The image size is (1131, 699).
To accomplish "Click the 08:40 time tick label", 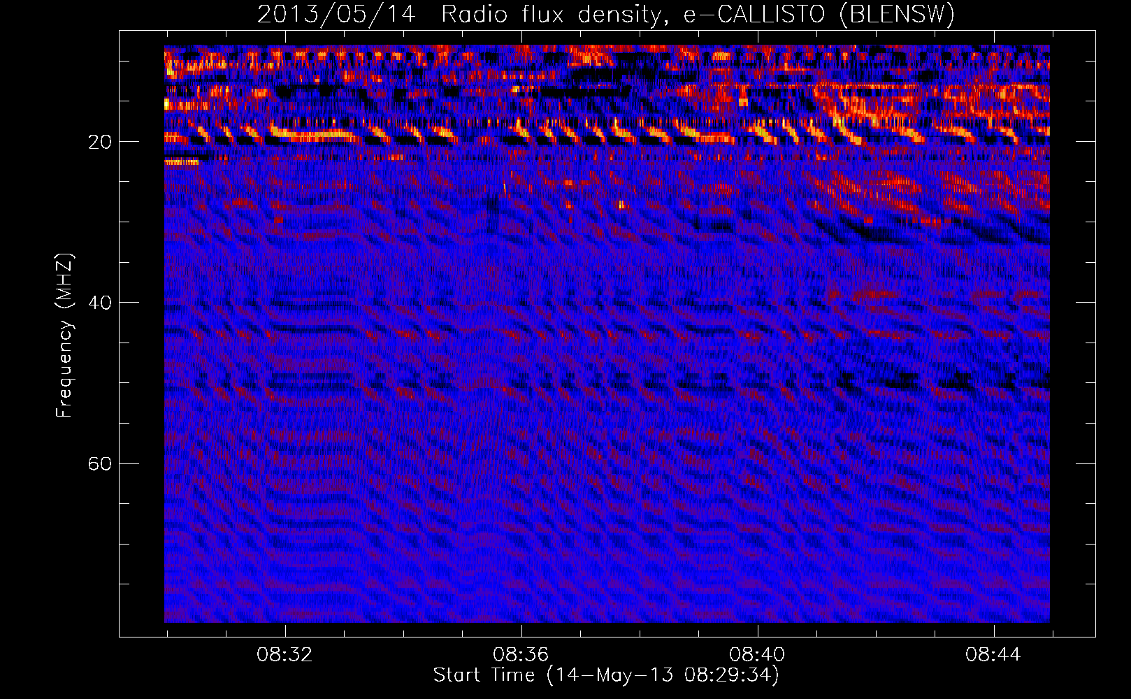I will click(757, 655).
